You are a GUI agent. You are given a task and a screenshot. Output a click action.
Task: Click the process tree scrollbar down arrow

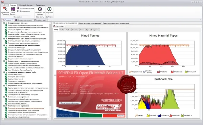(50, 117)
